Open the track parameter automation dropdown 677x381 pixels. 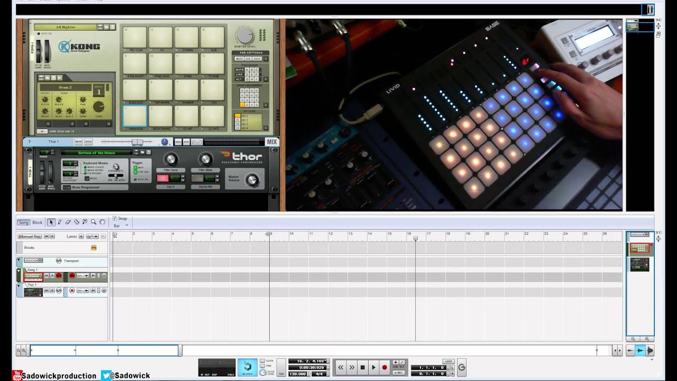[x=92, y=237]
